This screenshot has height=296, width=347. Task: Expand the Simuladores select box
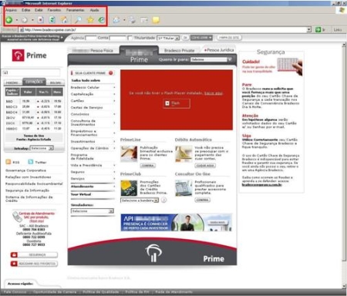click(93, 211)
